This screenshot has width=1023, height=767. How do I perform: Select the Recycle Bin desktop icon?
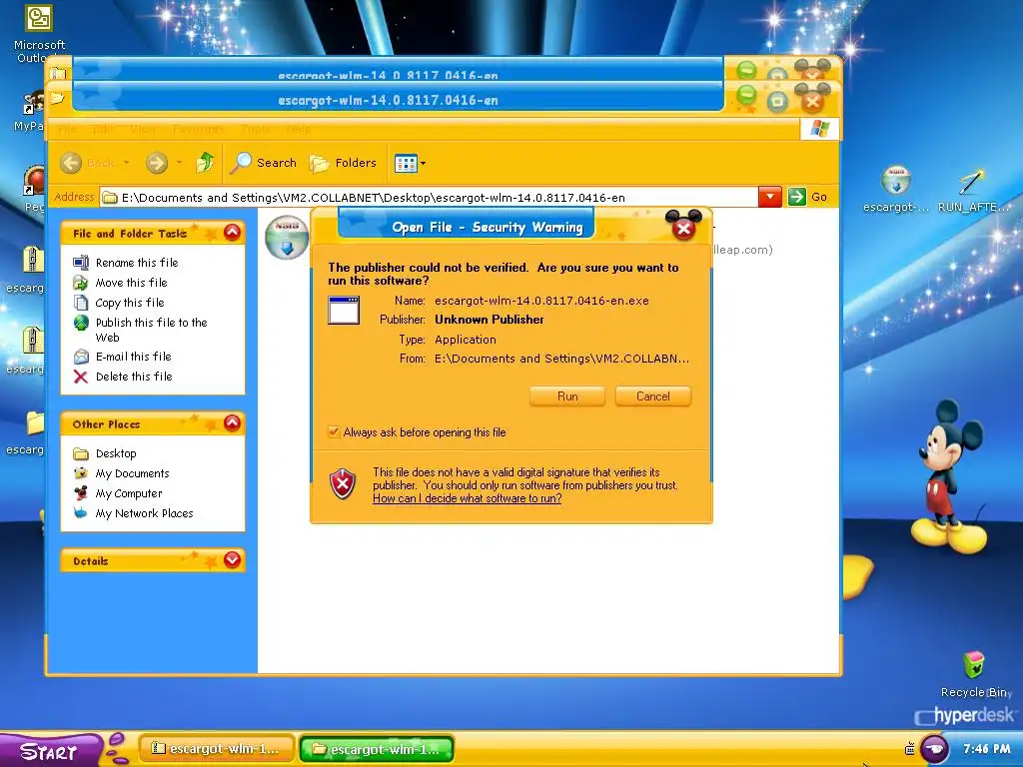click(x=975, y=674)
